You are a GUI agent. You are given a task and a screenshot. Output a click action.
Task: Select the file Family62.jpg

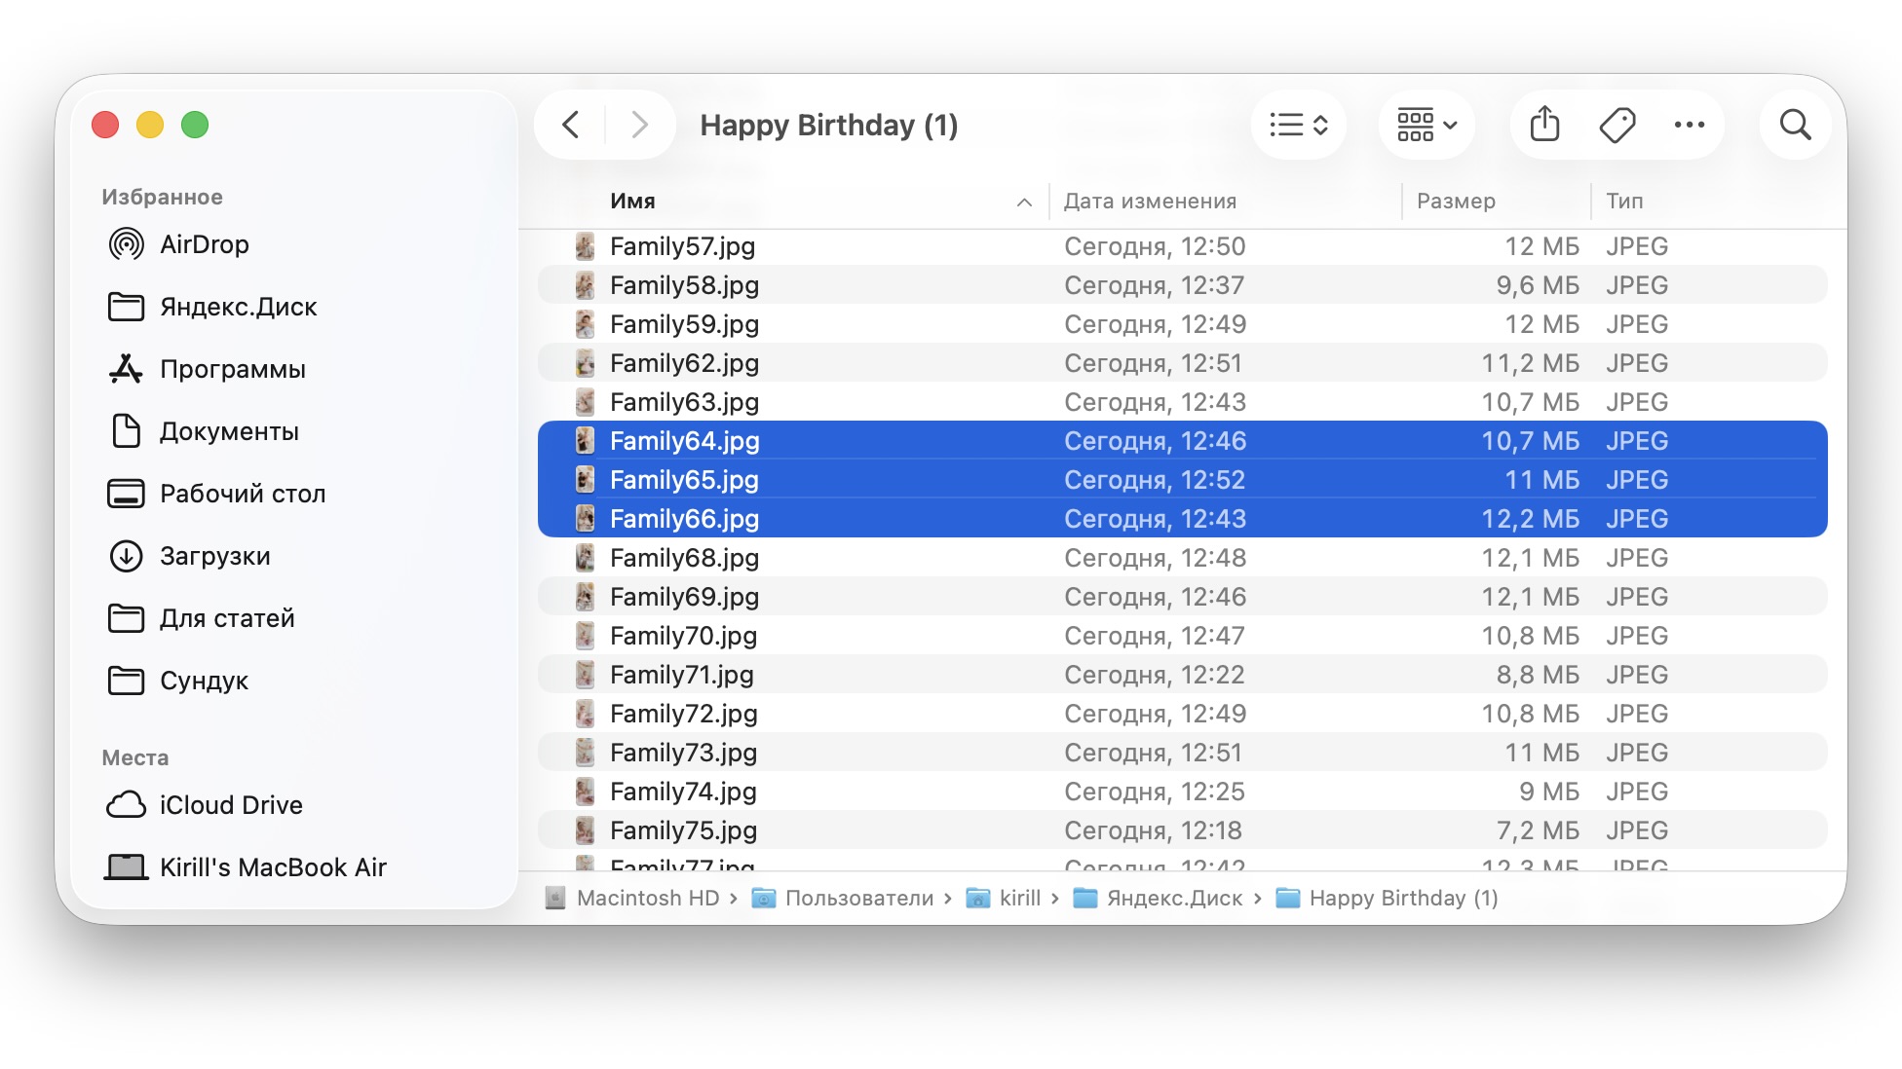1182,363
